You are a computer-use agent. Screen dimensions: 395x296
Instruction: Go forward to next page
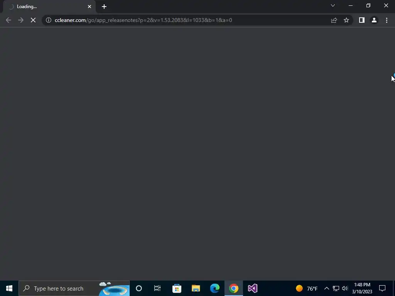click(x=21, y=20)
